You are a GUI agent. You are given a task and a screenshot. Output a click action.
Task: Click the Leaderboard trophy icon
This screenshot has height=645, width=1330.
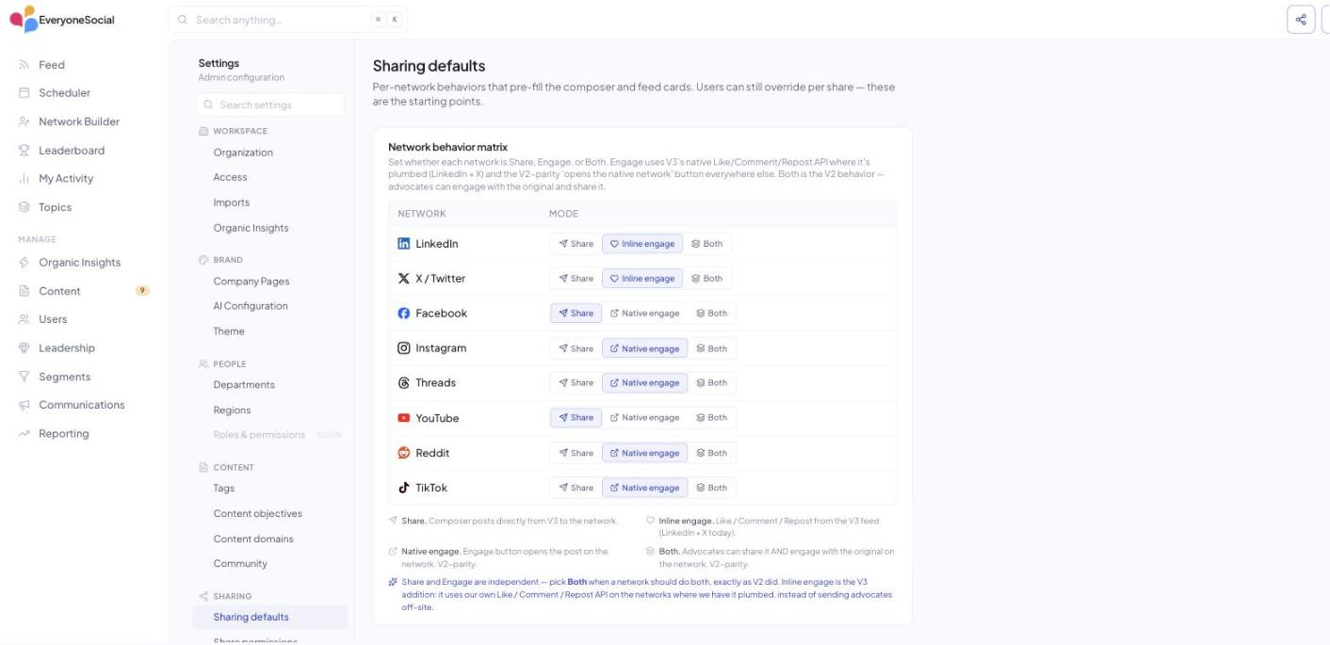24,151
